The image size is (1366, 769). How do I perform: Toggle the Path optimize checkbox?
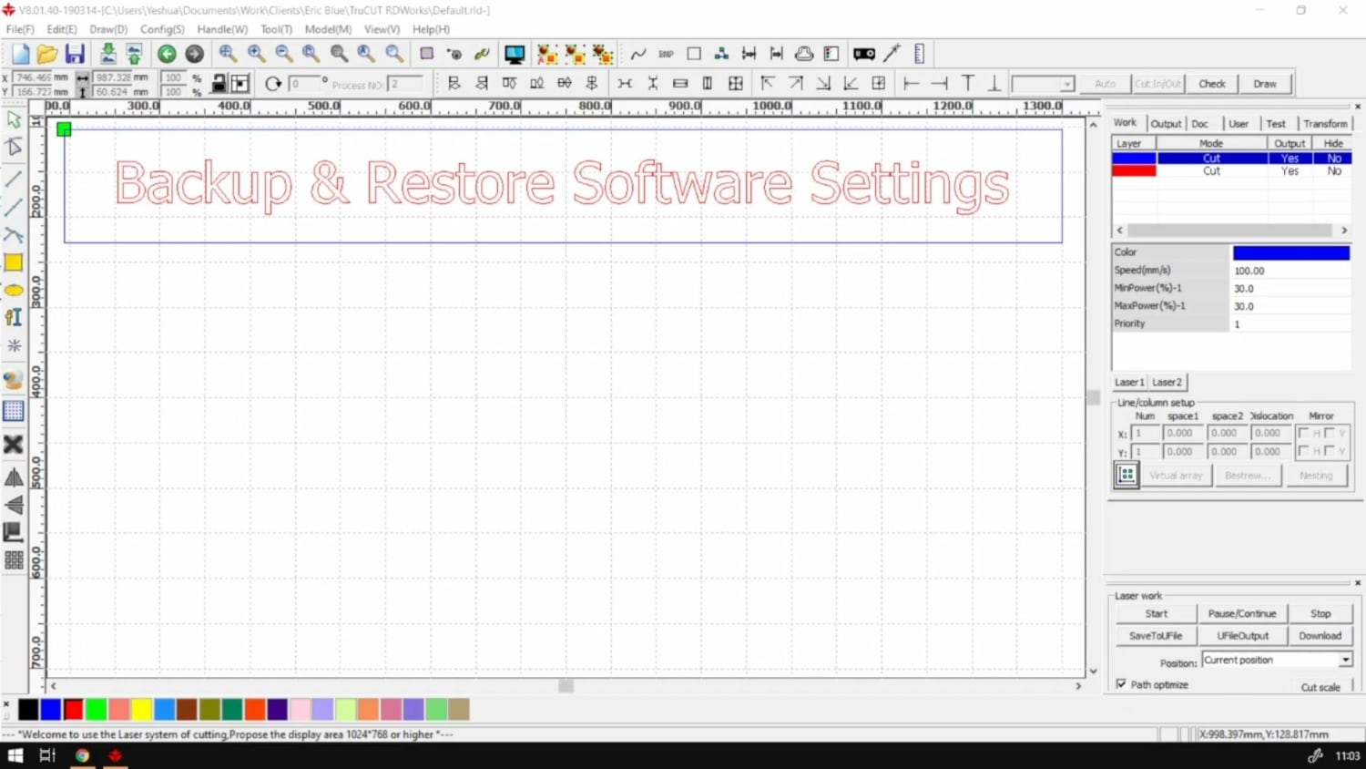(1121, 683)
